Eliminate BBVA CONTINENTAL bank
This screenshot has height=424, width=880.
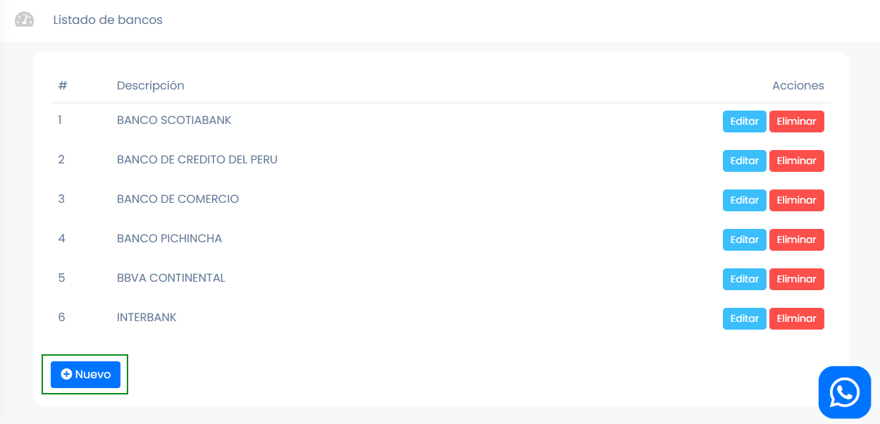796,279
